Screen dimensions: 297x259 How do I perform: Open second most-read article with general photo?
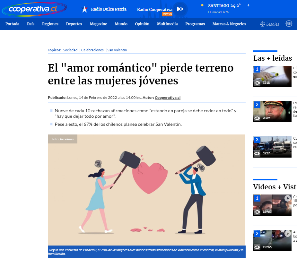point(272,111)
